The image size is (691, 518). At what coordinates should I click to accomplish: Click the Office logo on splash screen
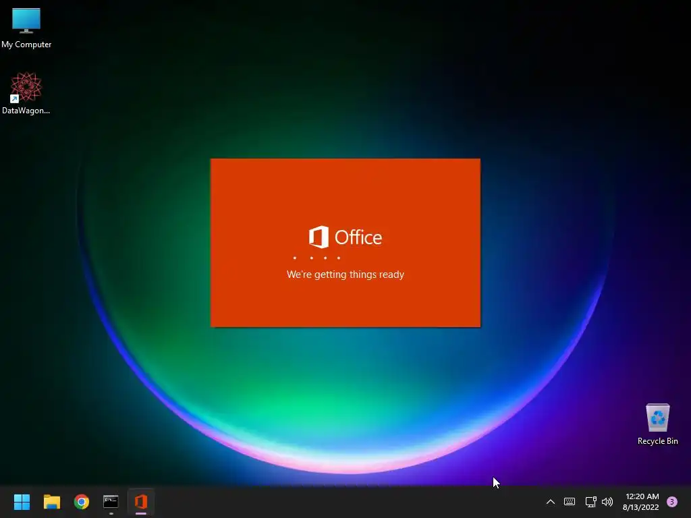pos(345,237)
